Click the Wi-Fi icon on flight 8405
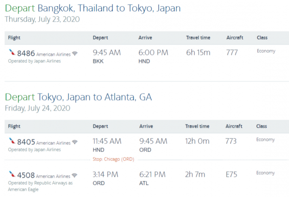The height and width of the screenshot is (197, 289). tap(75, 142)
